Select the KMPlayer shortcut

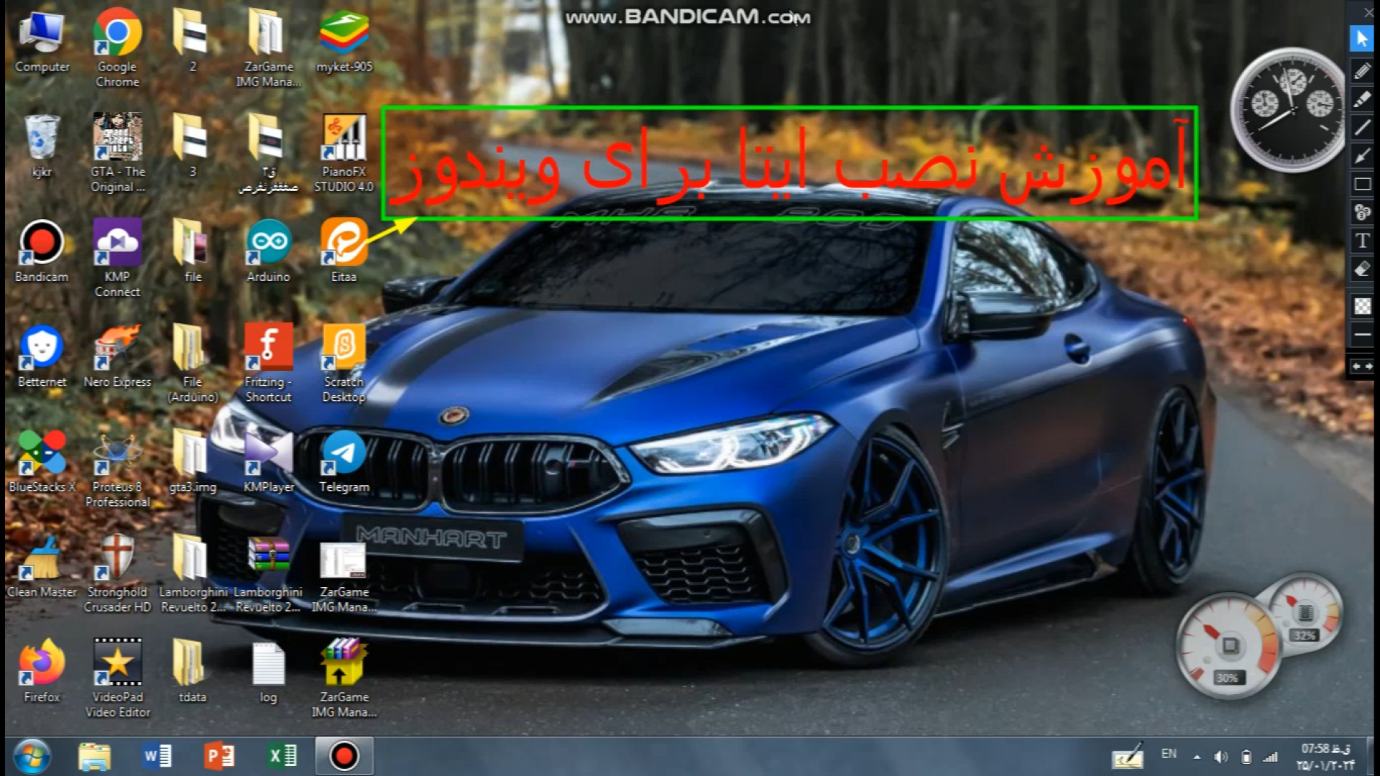tap(268, 461)
